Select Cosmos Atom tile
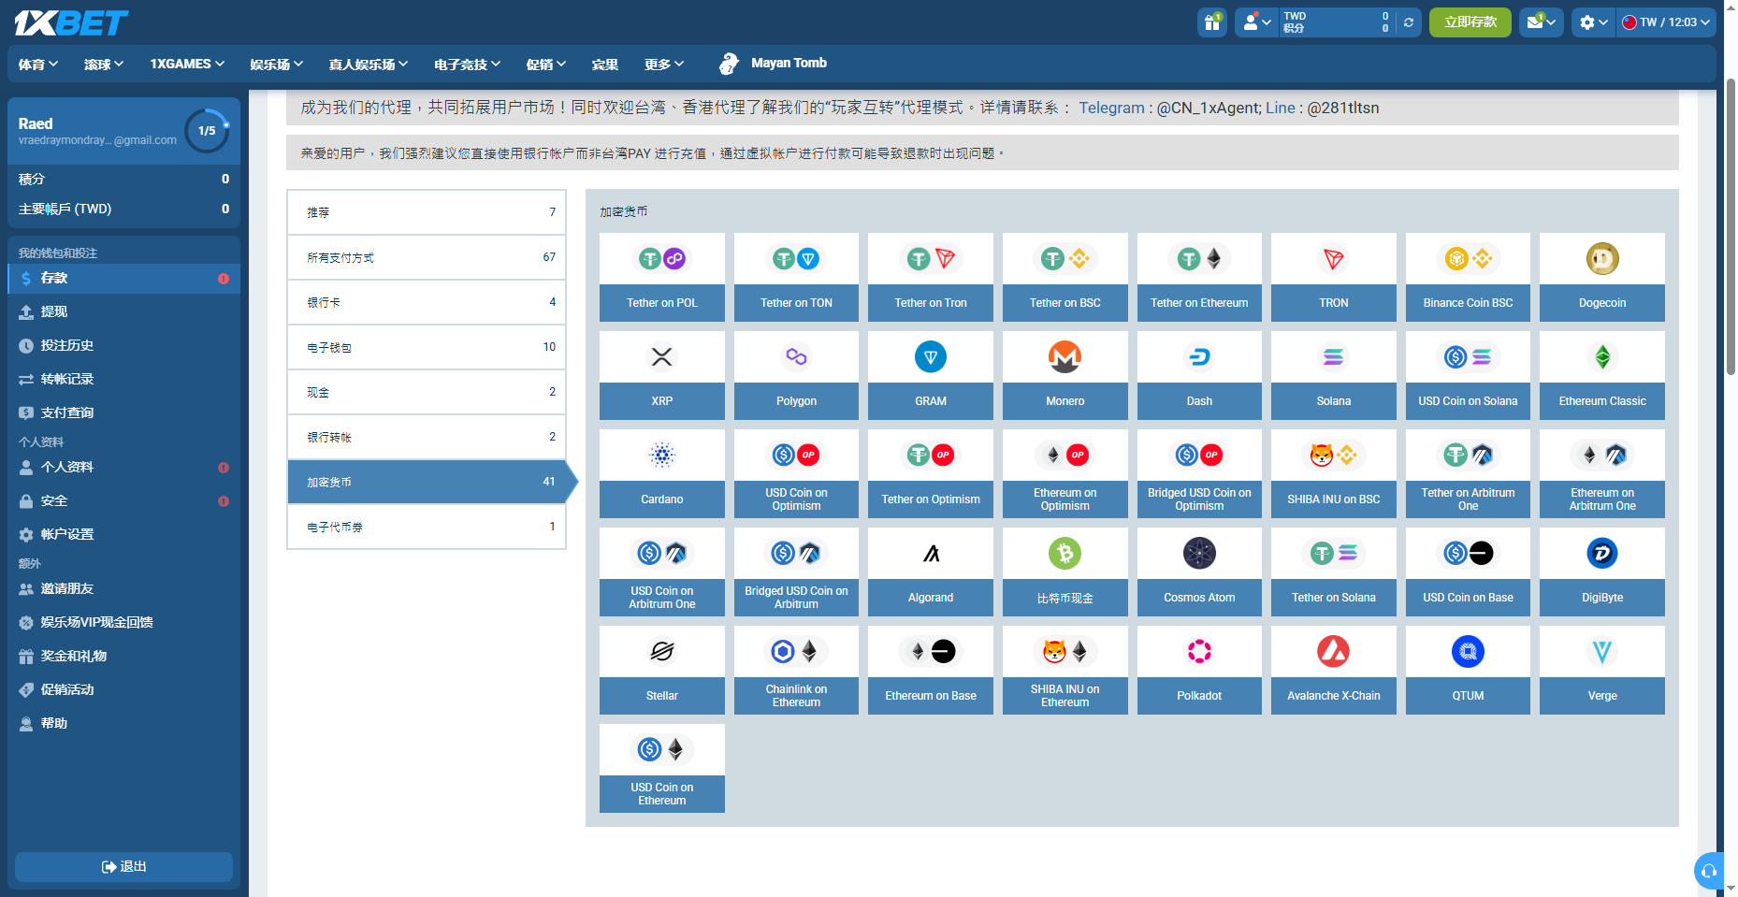 (1199, 571)
